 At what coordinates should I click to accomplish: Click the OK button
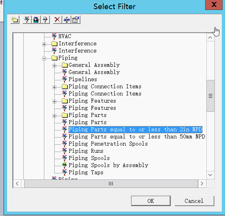[x=151, y=201]
